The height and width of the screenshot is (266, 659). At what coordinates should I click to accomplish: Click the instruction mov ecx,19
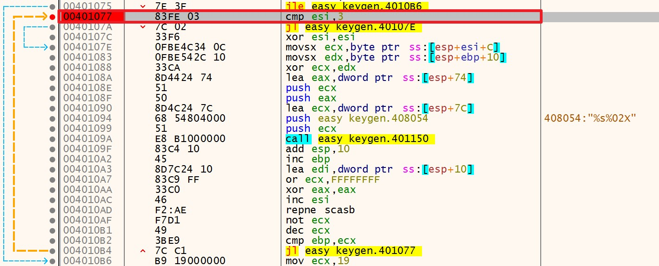318,261
